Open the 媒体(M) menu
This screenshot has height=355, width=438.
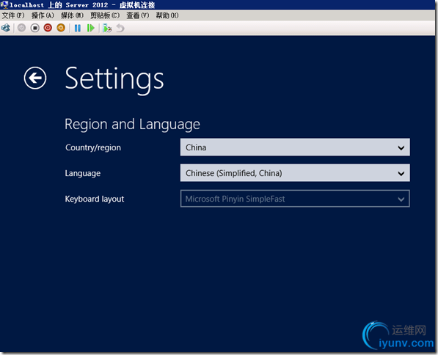[72, 15]
